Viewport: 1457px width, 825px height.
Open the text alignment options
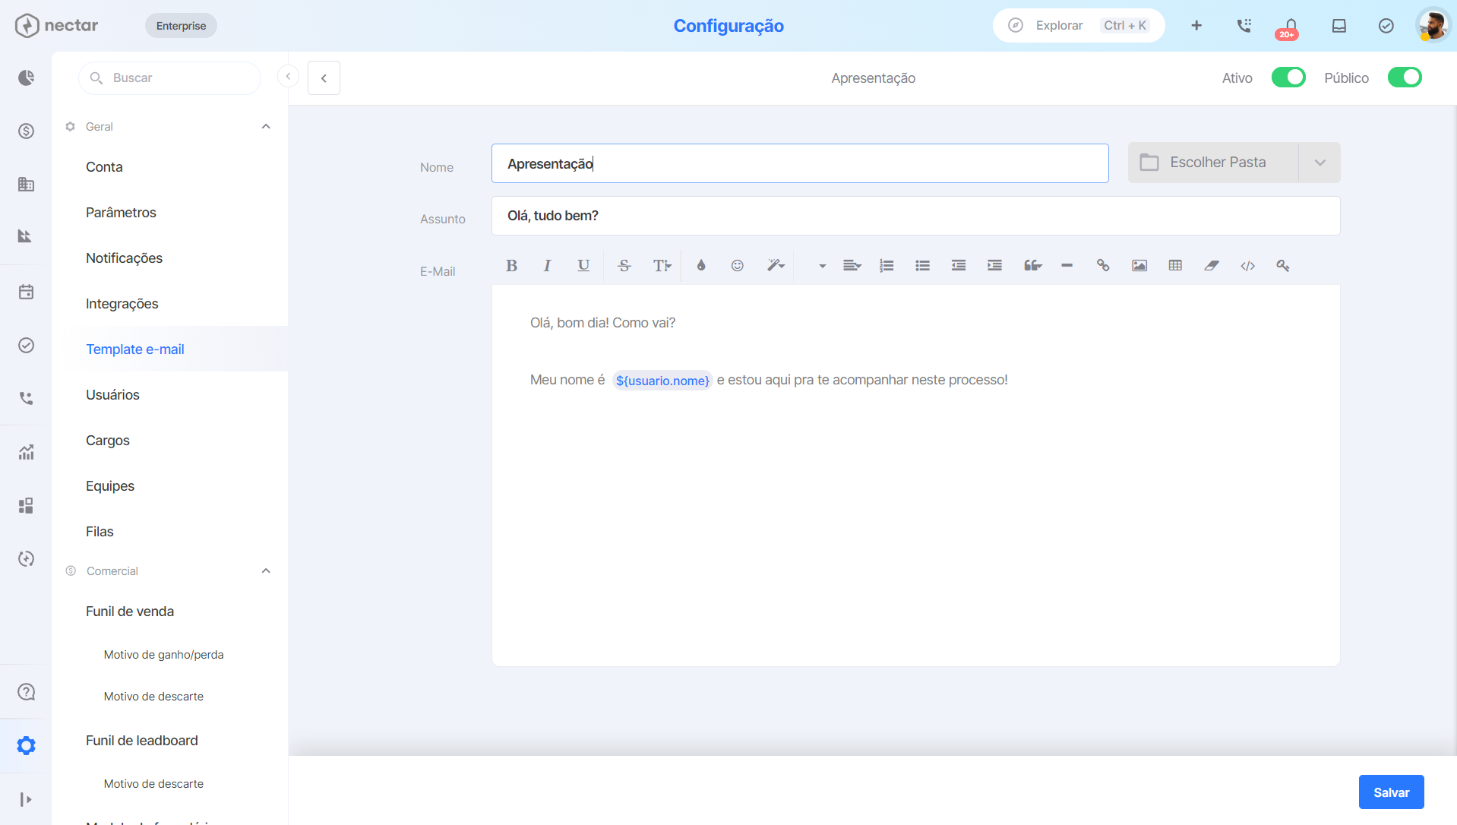[852, 265]
